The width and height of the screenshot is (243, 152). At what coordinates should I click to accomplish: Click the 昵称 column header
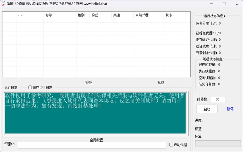click(x=60, y=15)
